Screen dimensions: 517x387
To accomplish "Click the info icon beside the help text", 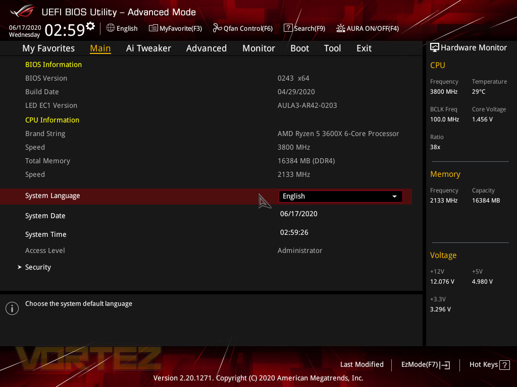I will [x=12, y=308].
